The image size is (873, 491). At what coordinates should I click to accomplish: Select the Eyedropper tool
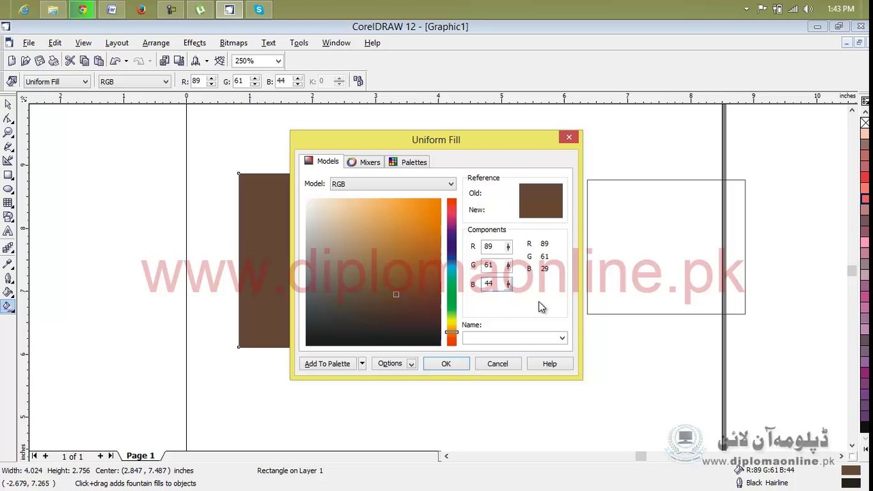[x=8, y=264]
